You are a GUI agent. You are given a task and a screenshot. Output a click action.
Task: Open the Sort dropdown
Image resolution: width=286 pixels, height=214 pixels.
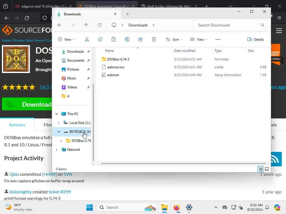click(174, 39)
